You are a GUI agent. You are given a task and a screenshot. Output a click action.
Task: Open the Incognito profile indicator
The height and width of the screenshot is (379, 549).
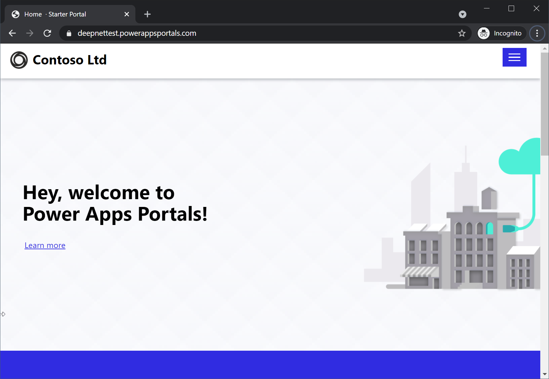(502, 33)
